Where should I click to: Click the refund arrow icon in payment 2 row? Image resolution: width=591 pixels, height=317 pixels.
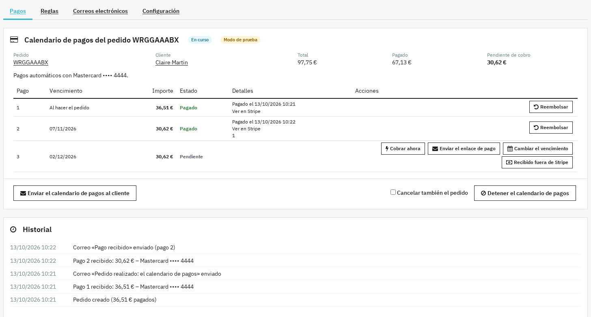click(536, 128)
